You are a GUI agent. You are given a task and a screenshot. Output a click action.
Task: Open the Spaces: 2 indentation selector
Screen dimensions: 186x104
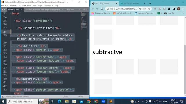(66, 97)
